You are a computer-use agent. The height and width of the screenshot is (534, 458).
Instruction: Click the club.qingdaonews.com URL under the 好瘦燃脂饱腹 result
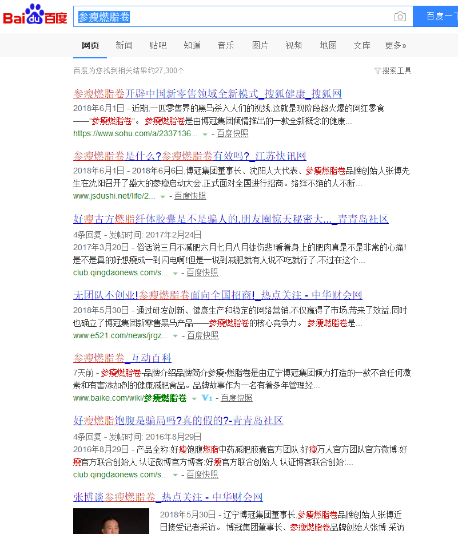click(x=121, y=474)
